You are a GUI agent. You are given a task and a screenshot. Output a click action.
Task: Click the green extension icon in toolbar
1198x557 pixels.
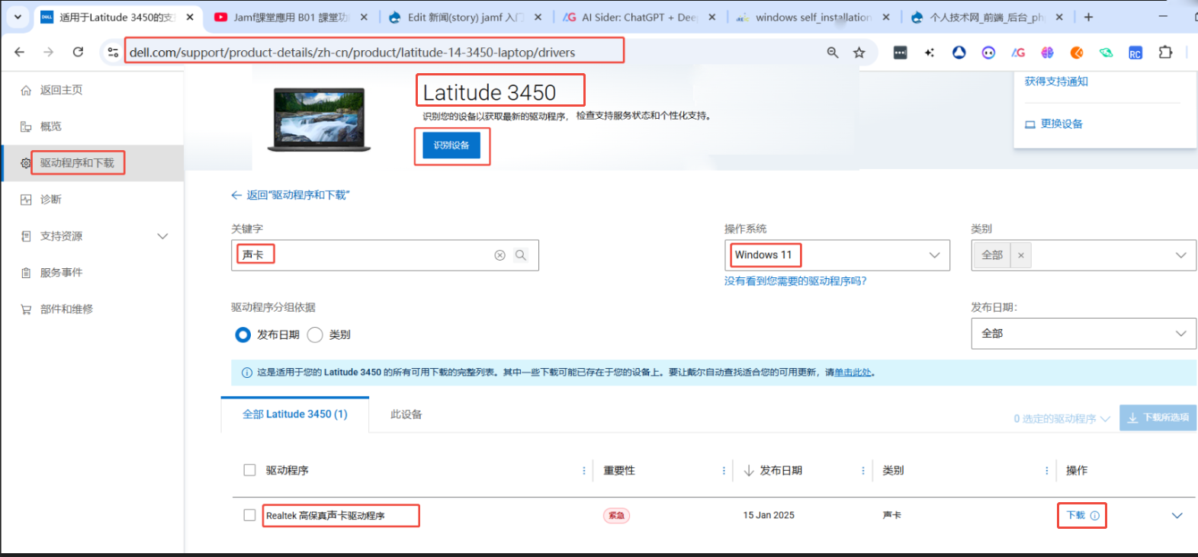pyautogui.click(x=1106, y=53)
